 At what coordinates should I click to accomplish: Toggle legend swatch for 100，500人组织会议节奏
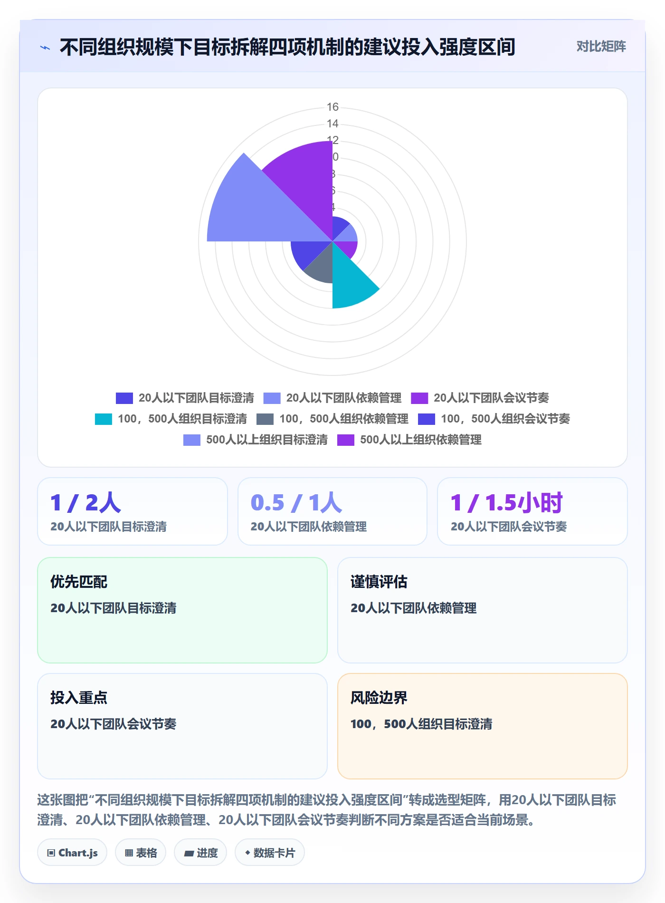tap(427, 419)
